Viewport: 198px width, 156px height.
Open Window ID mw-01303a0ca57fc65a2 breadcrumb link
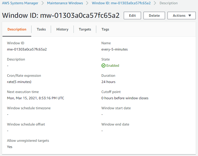coord(121,3)
